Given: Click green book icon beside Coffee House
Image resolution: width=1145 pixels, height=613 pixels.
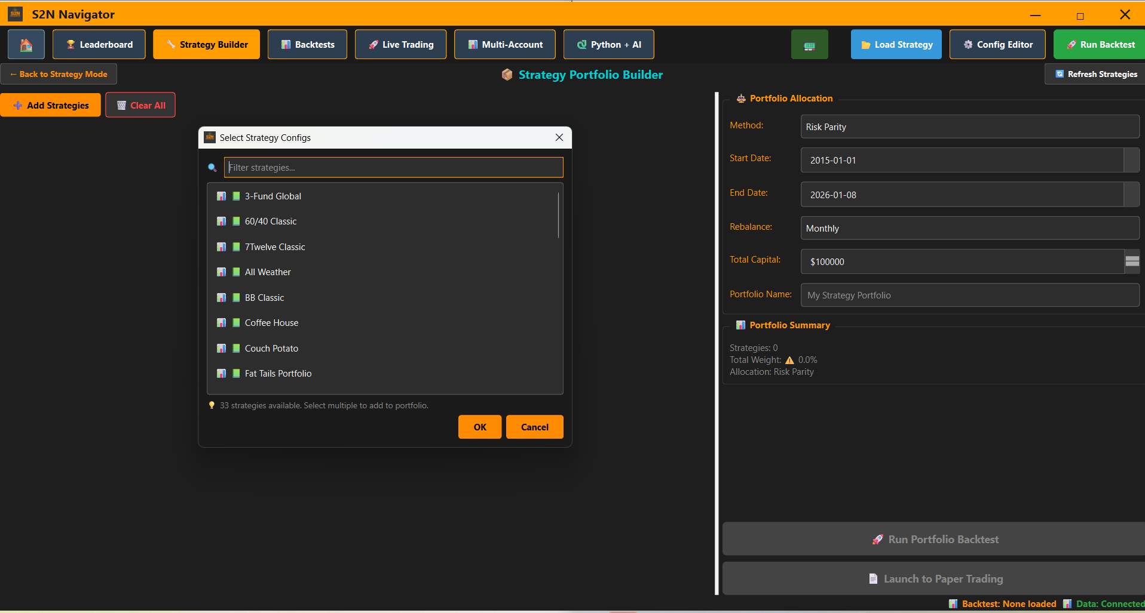Looking at the screenshot, I should click(x=236, y=323).
